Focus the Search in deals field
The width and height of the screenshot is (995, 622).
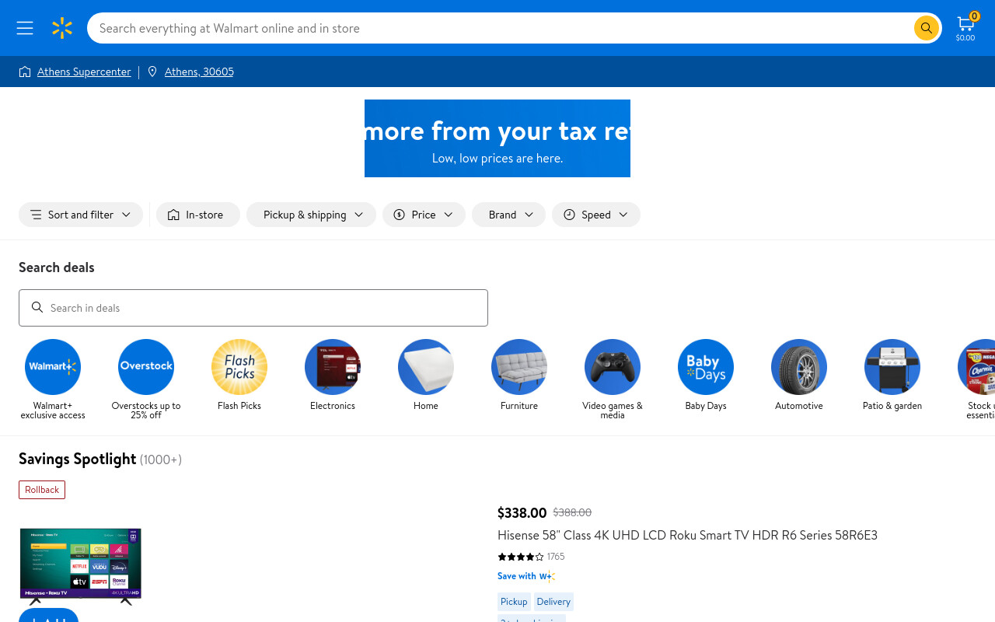[253, 308]
